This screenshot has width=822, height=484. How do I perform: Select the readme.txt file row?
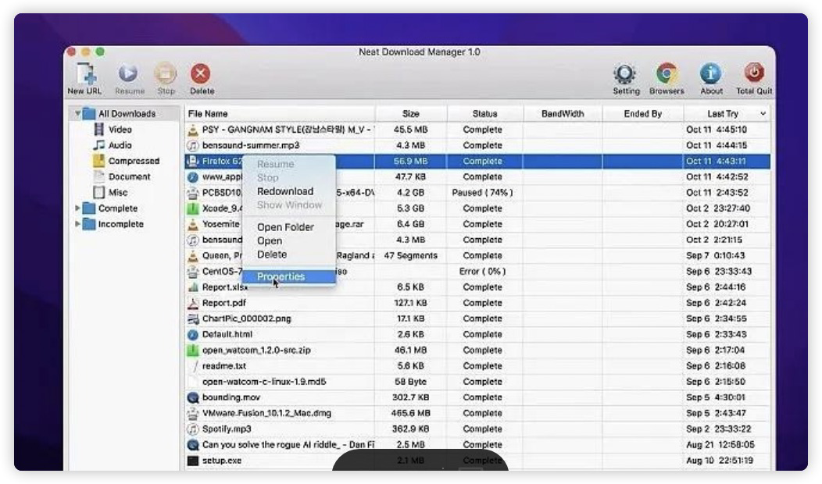477,365
